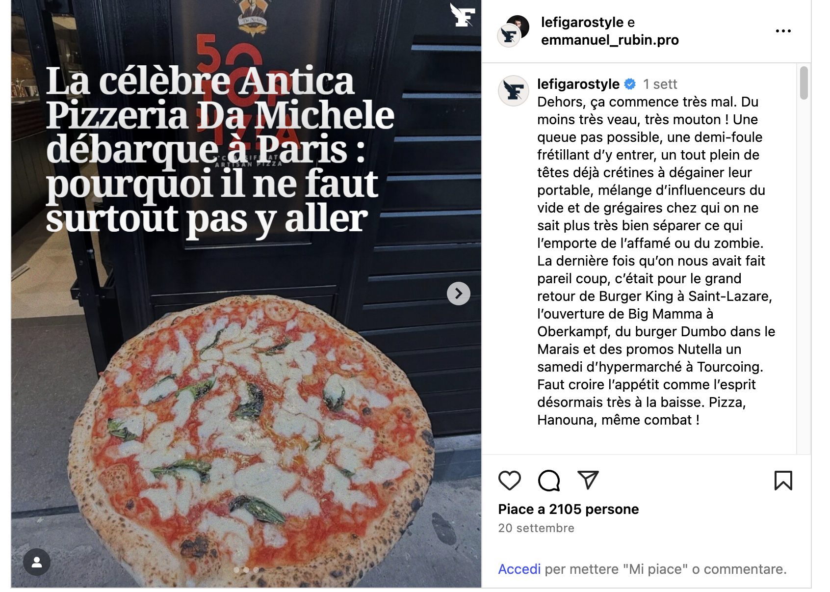Click the Accedi login link
This screenshot has height=592, width=830.
tap(519, 569)
